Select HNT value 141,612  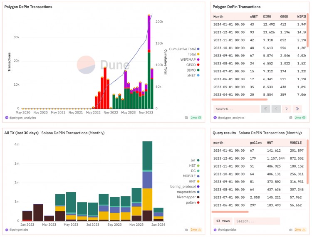274,151
